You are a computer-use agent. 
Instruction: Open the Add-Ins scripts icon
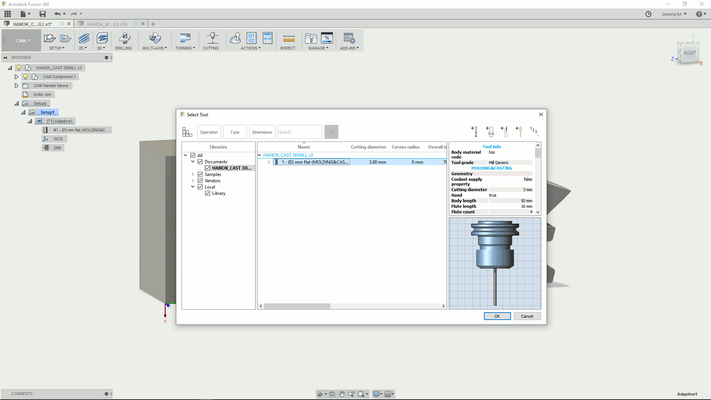[349, 38]
